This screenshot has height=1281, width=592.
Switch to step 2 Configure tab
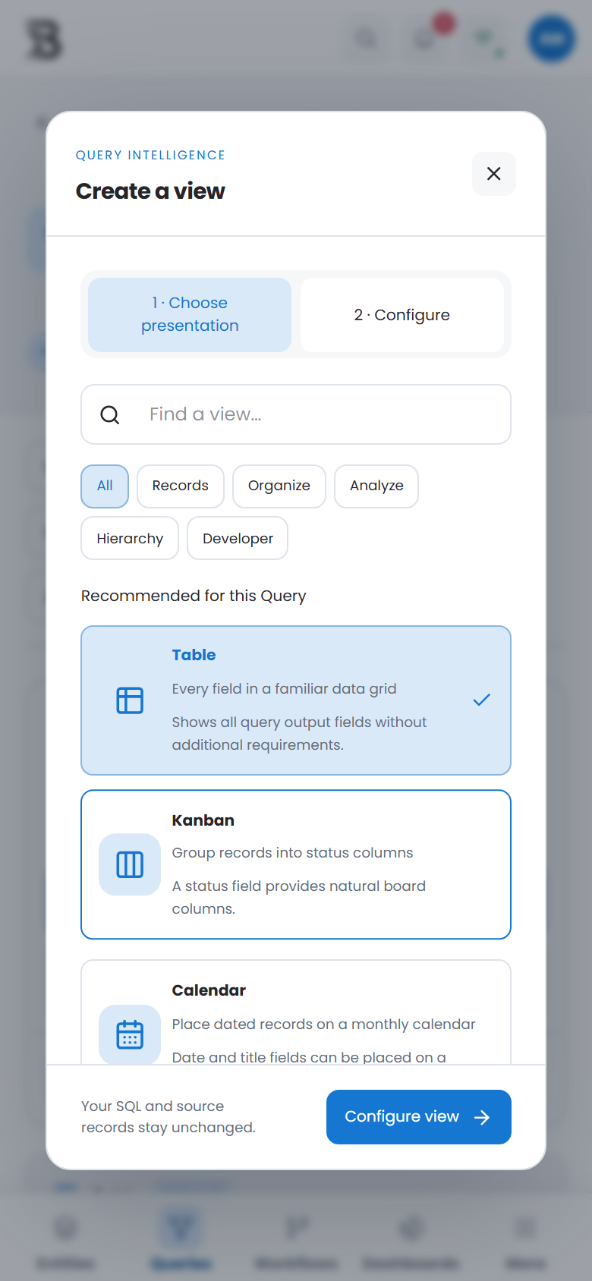402,314
